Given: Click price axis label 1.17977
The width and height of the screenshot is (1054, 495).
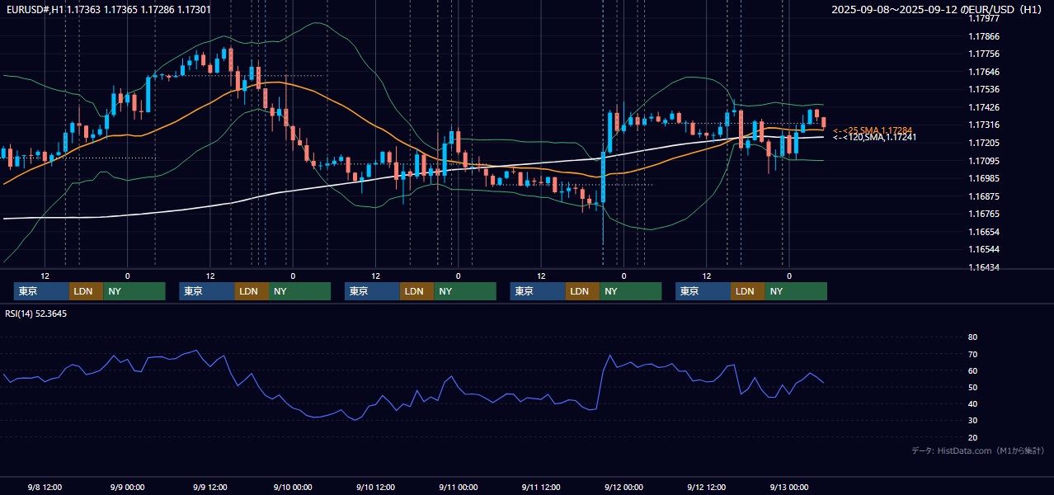Looking at the screenshot, I should (x=983, y=18).
